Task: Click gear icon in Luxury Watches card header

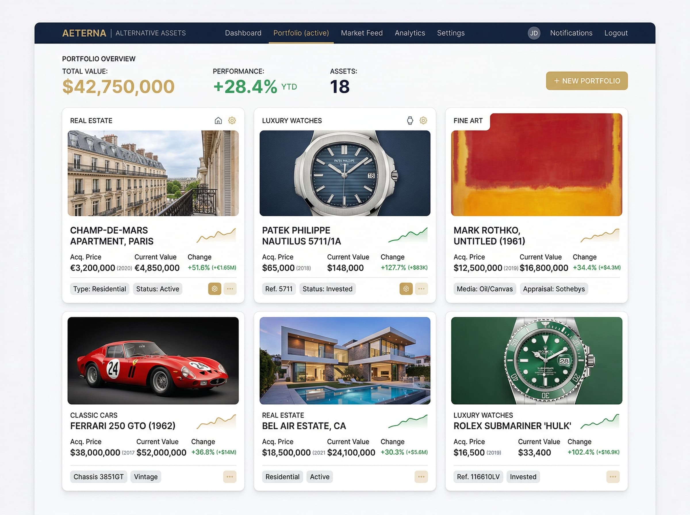Action: click(x=423, y=120)
